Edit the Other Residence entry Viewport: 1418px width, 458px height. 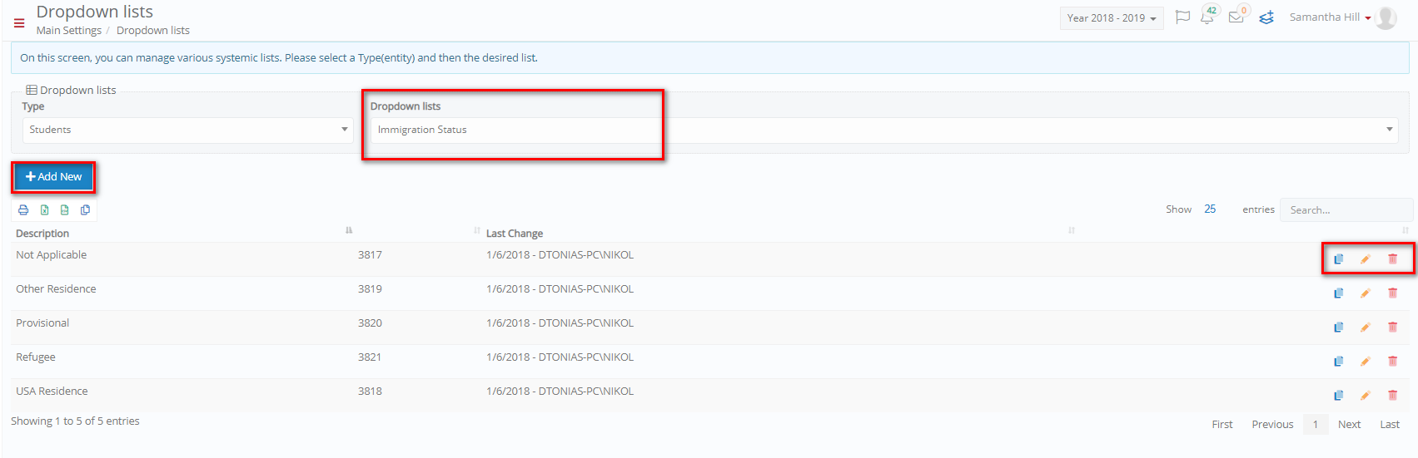[1366, 293]
